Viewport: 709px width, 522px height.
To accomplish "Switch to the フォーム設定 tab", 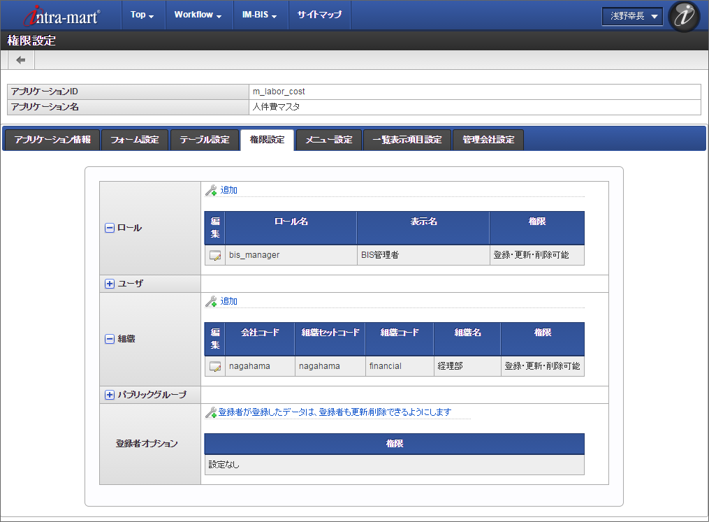I will [134, 140].
